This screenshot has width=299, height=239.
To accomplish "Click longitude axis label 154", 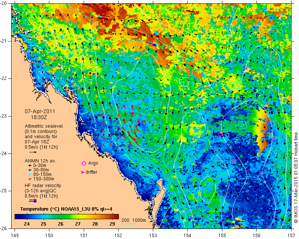I will point(188,235).
